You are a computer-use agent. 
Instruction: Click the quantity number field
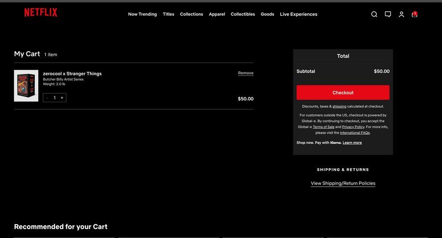coord(55,98)
